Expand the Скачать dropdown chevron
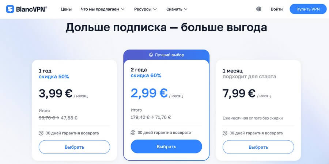This screenshot has height=164, width=329. (186, 9)
